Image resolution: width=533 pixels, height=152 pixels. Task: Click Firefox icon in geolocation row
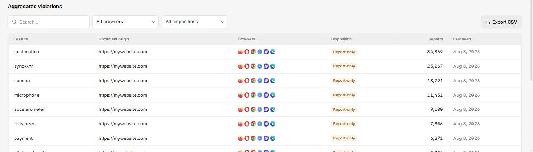[x=240, y=52]
